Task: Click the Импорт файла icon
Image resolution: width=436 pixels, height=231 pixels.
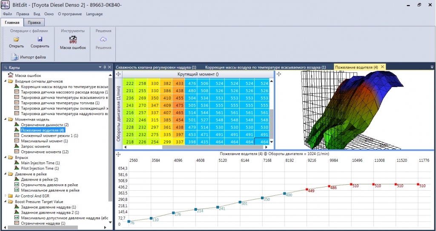Action: pos(14,57)
